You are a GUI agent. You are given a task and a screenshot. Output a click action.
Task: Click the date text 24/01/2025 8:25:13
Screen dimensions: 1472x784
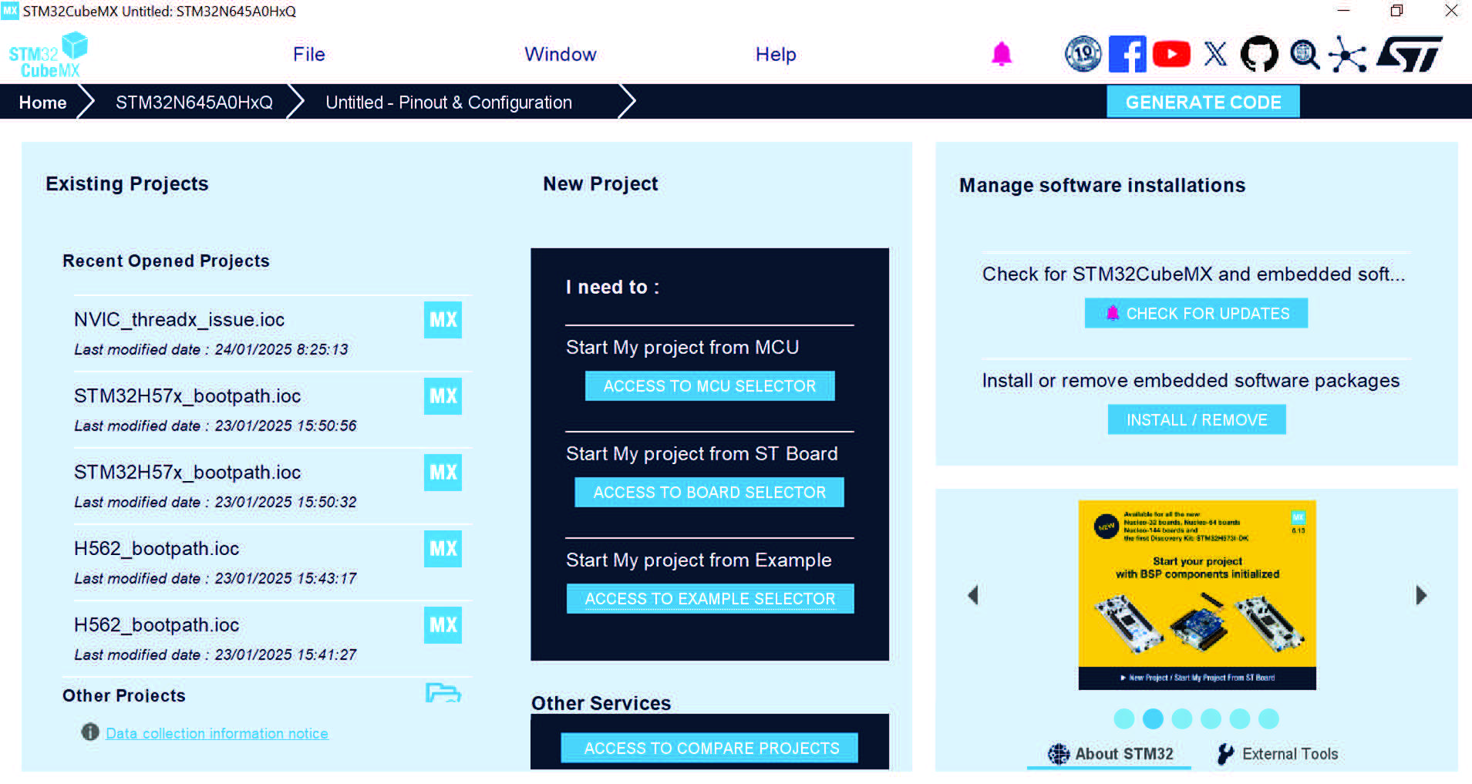(281, 349)
